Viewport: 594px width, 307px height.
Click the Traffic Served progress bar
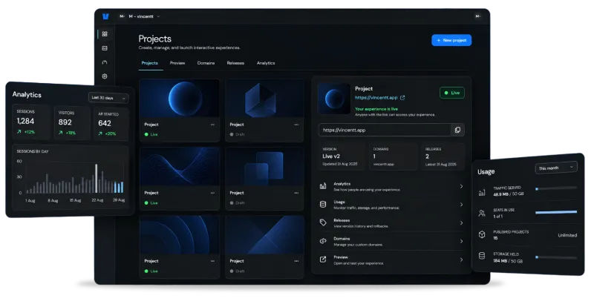pos(556,188)
